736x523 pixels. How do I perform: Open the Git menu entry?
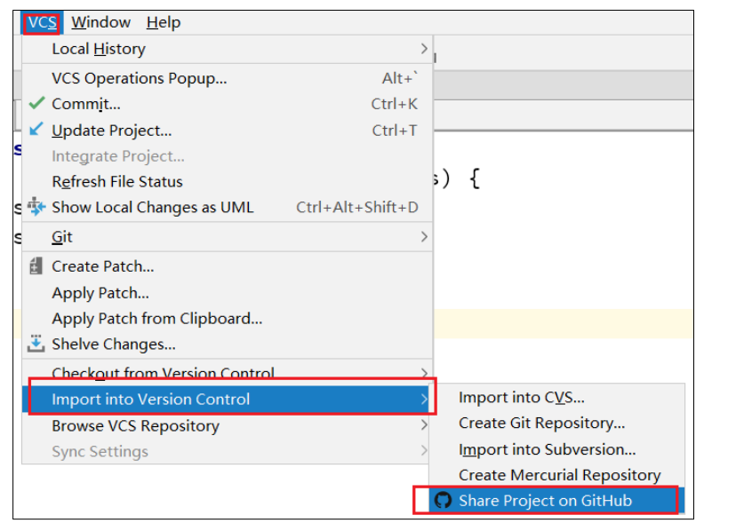(227, 237)
